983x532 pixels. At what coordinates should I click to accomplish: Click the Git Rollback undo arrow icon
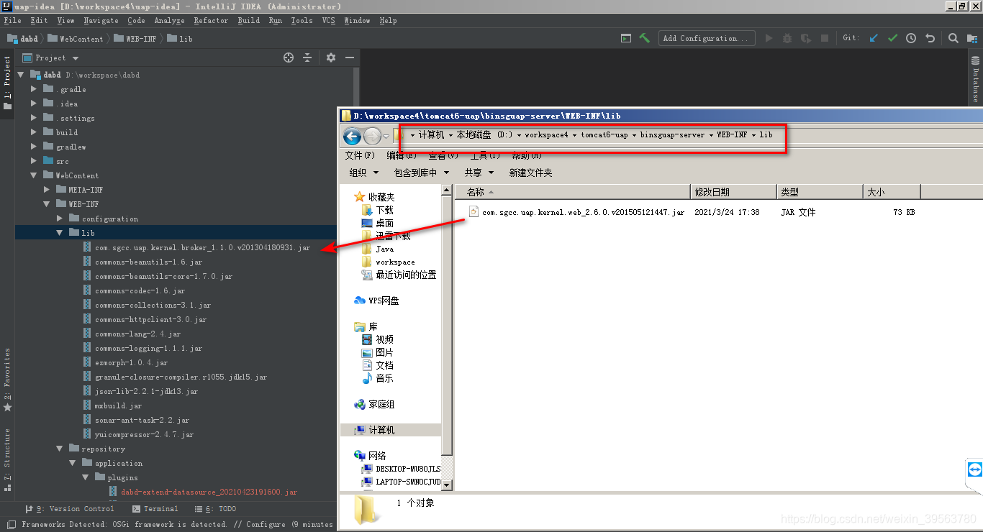click(x=930, y=38)
